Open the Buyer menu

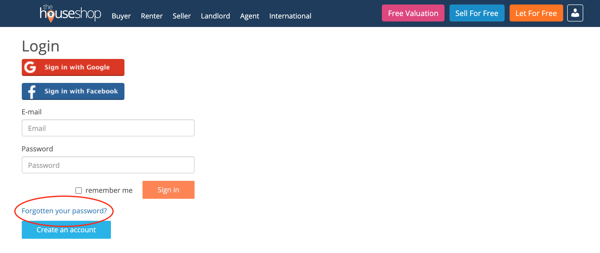(121, 16)
